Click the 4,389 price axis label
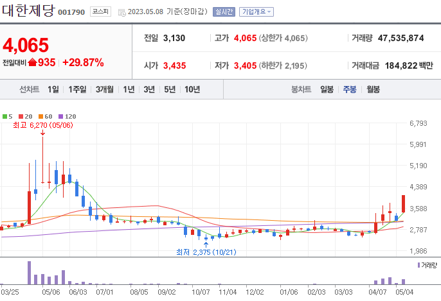The width and height of the screenshot is (441, 301). coord(419,187)
